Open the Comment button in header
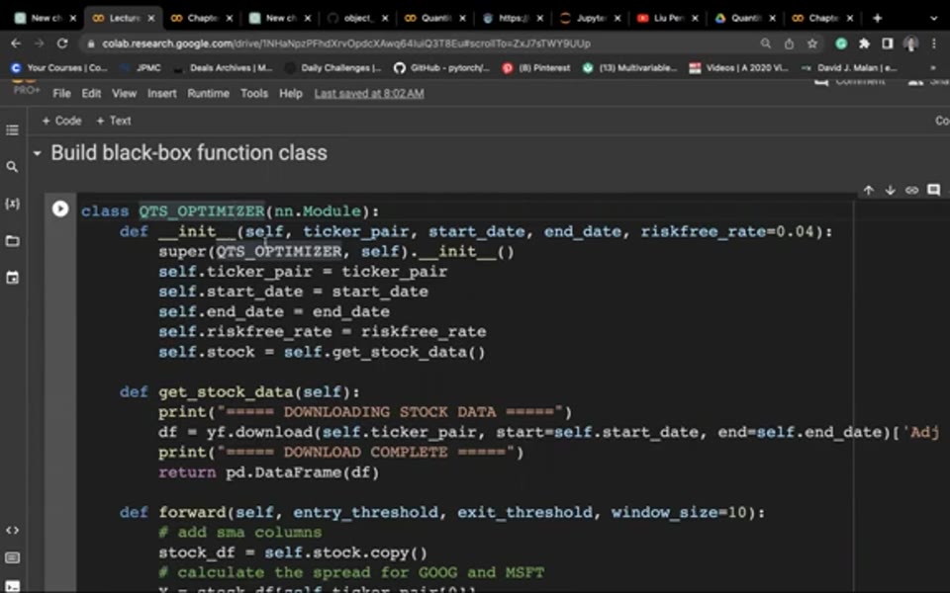The width and height of the screenshot is (950, 593). tap(850, 81)
